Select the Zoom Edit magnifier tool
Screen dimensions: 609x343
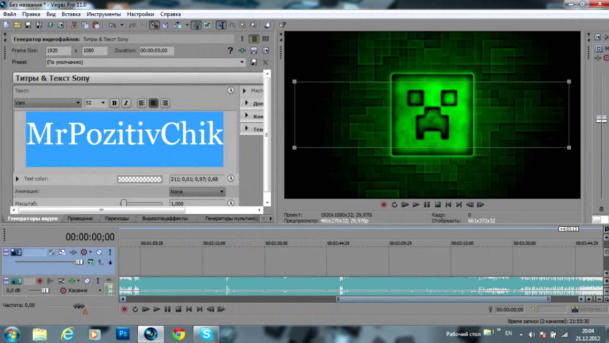(253, 25)
